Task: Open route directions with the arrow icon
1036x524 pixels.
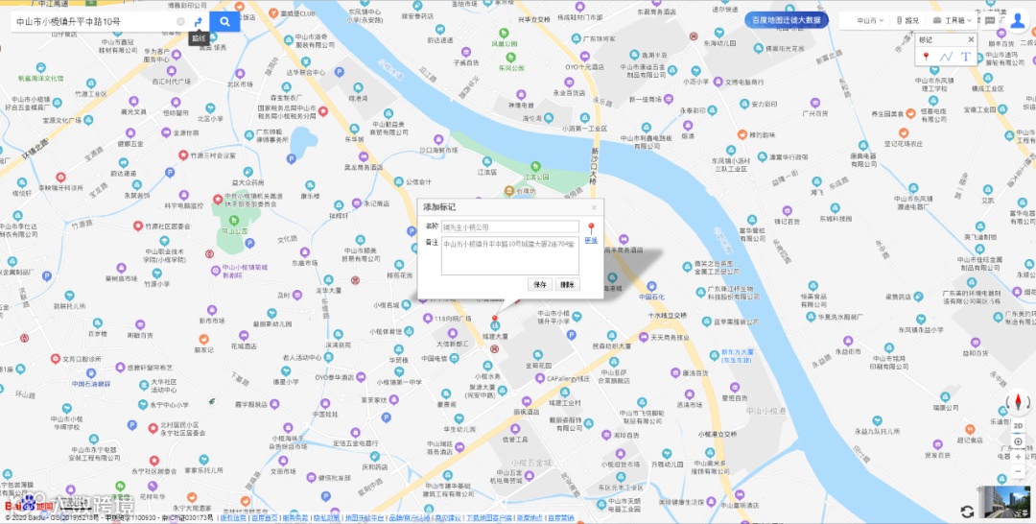Action: (x=198, y=22)
